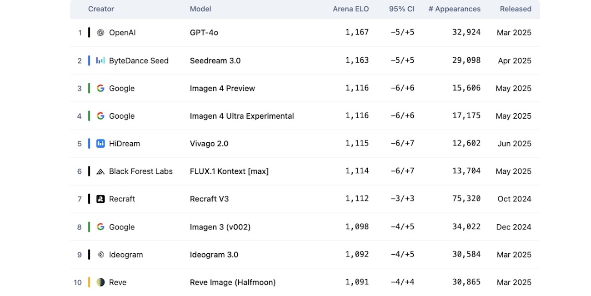This screenshot has height=296, width=591.
Task: Click the Google icon beside Imagen 3 (v002)
Action: [100, 227]
